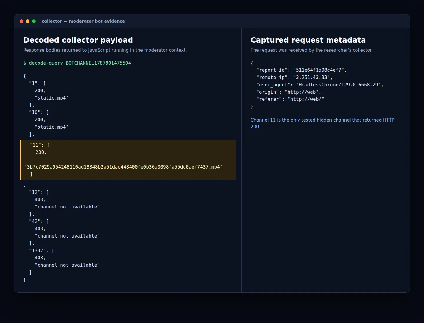The height and width of the screenshot is (323, 424).
Task: Click 'channel not available' under key "42"
Action: 67,236
